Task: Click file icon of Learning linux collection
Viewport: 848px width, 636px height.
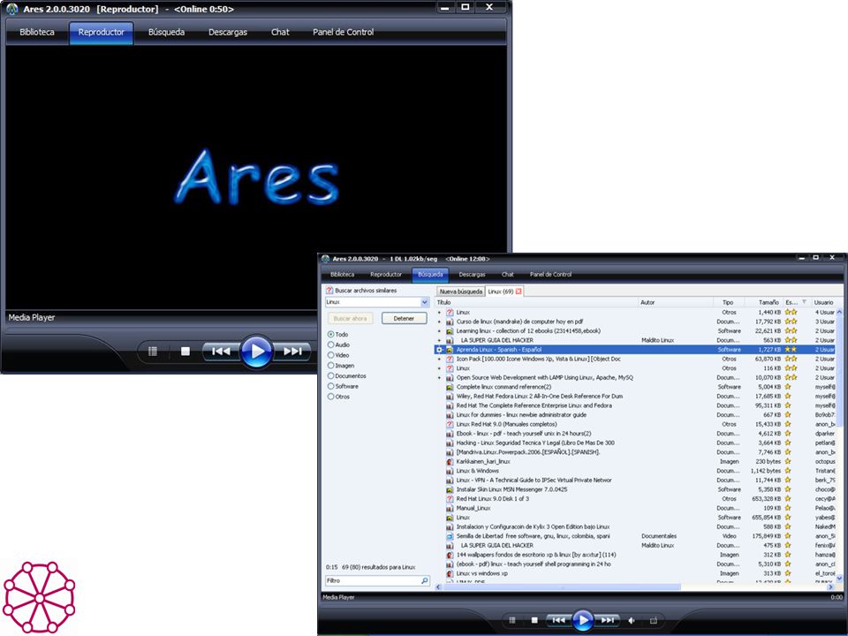Action: click(450, 331)
